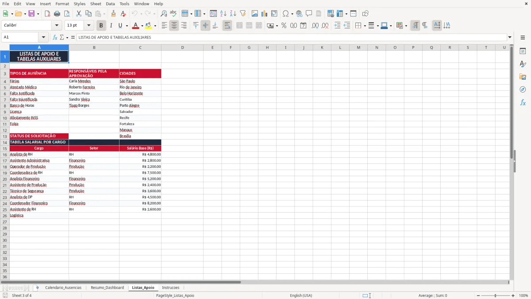Click the Clear Direct Formatting icon

(123, 14)
